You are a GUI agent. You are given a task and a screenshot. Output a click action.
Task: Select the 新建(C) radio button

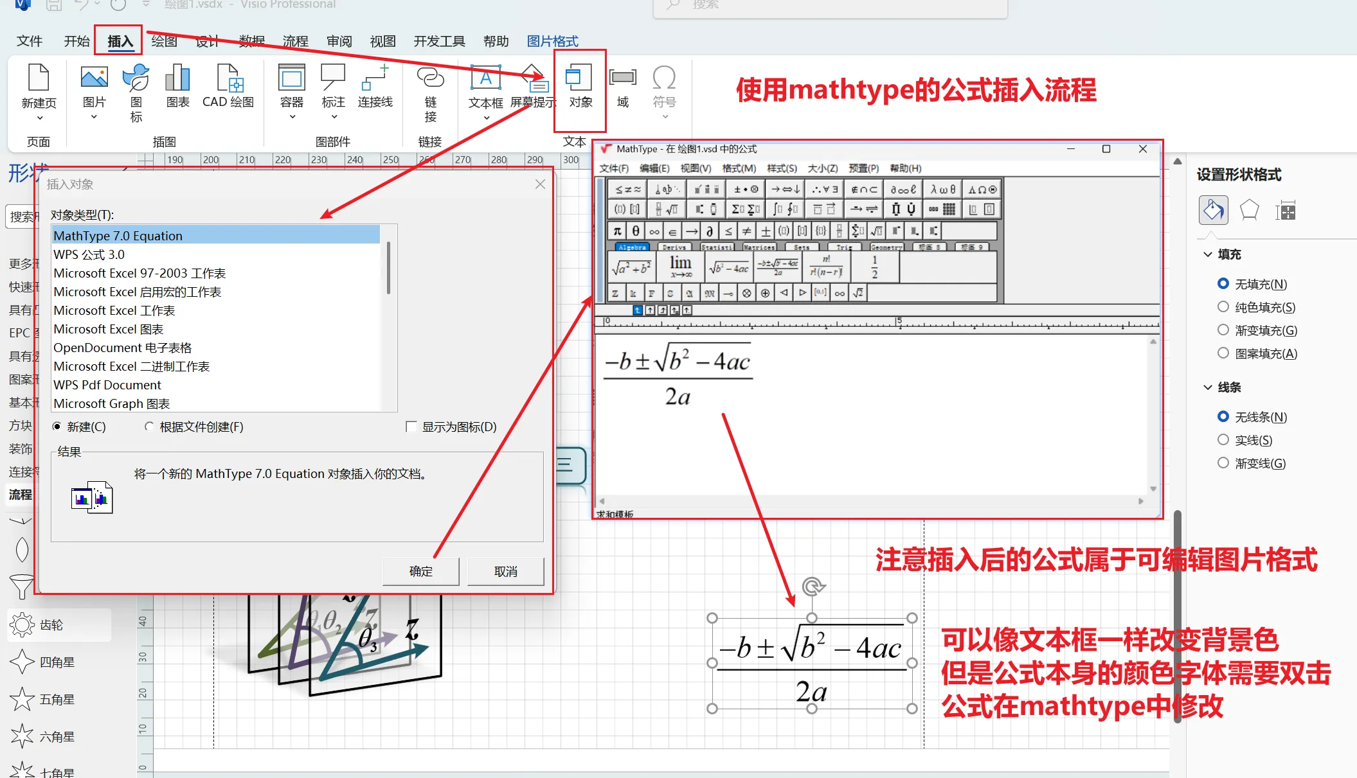pyautogui.click(x=57, y=427)
